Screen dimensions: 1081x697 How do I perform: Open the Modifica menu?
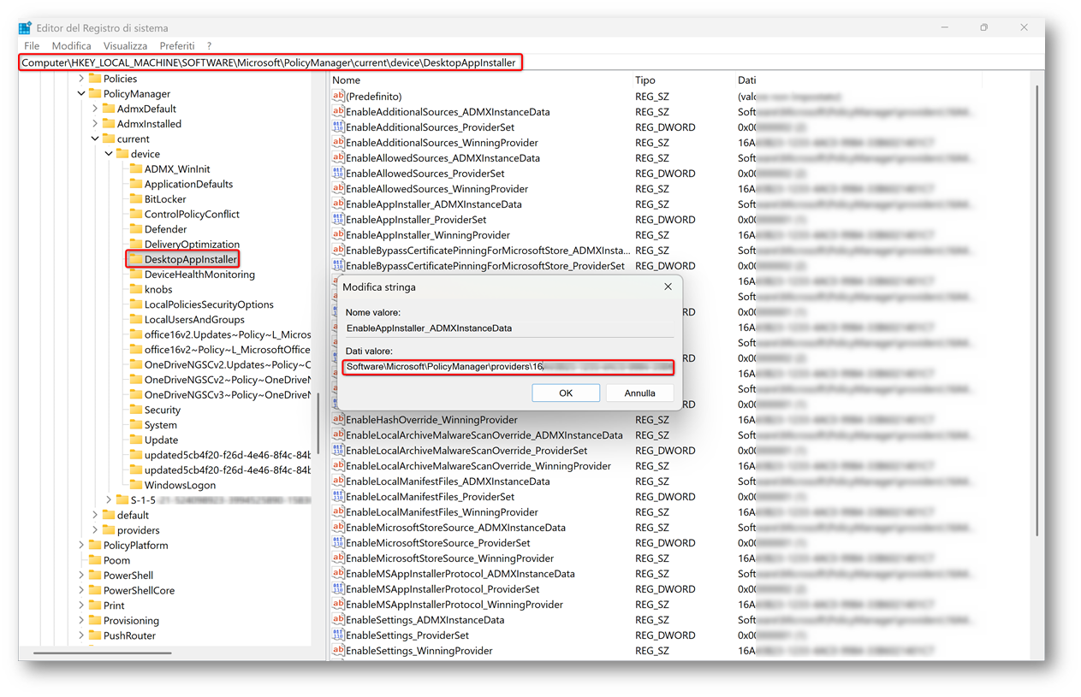[x=71, y=45]
